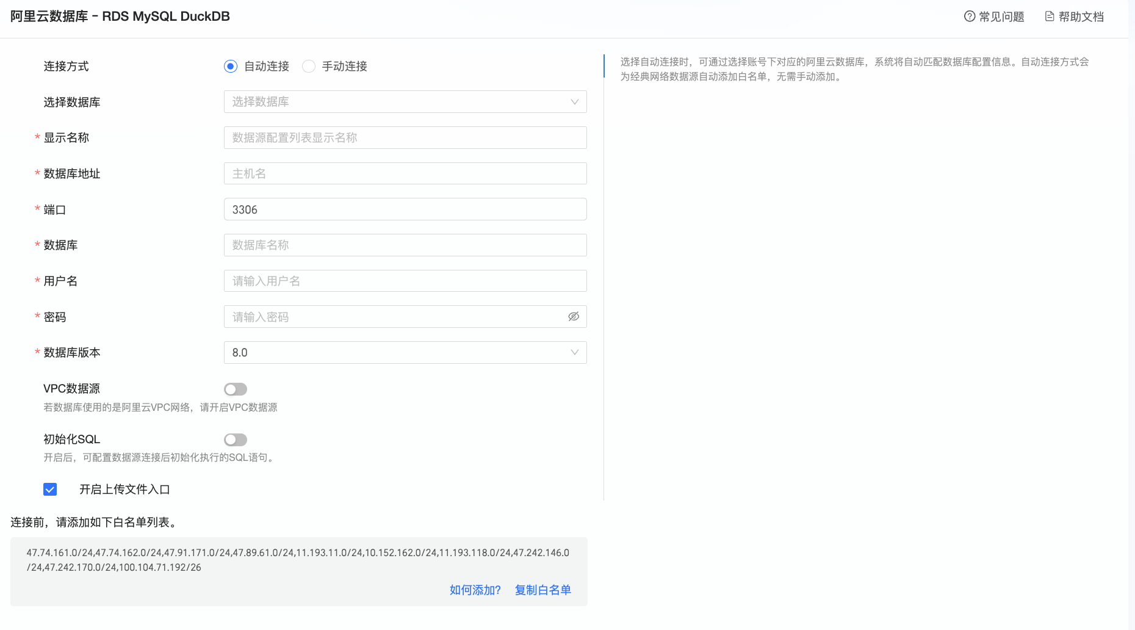Click the whitelist IP address text

coord(298,560)
